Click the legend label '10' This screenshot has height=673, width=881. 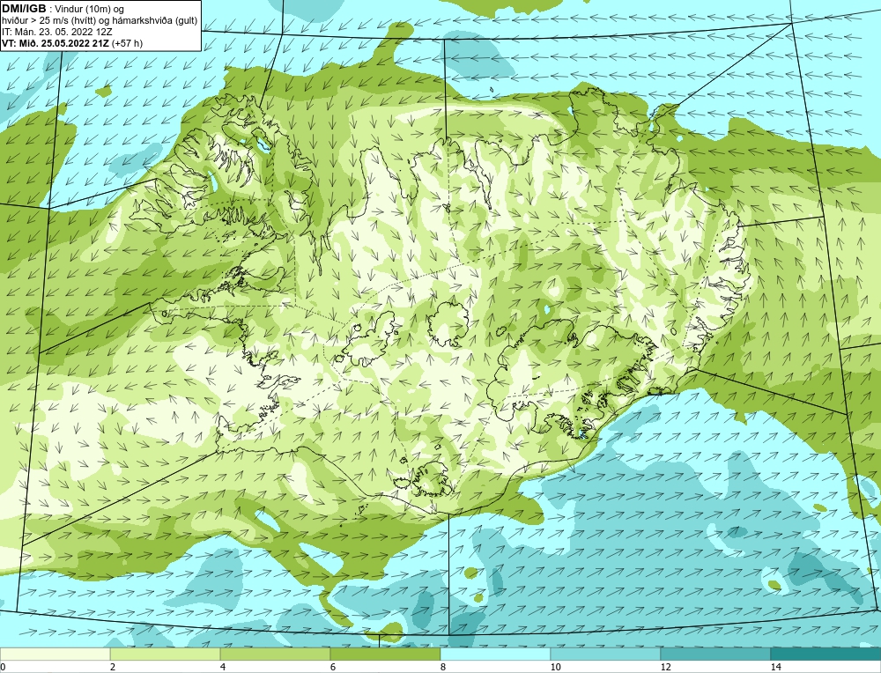click(555, 667)
